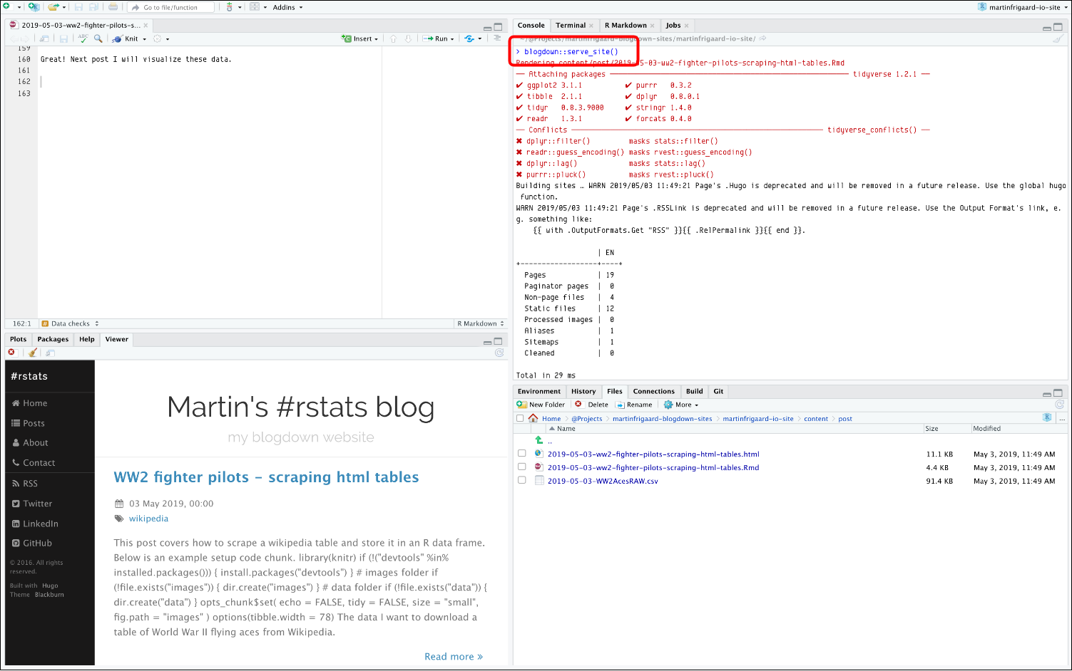Click the broom icon to clear Viewer
The width and height of the screenshot is (1072, 671).
click(x=31, y=352)
